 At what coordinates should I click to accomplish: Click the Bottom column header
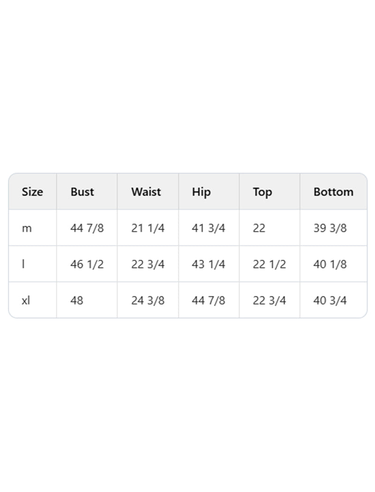pyautogui.click(x=333, y=192)
